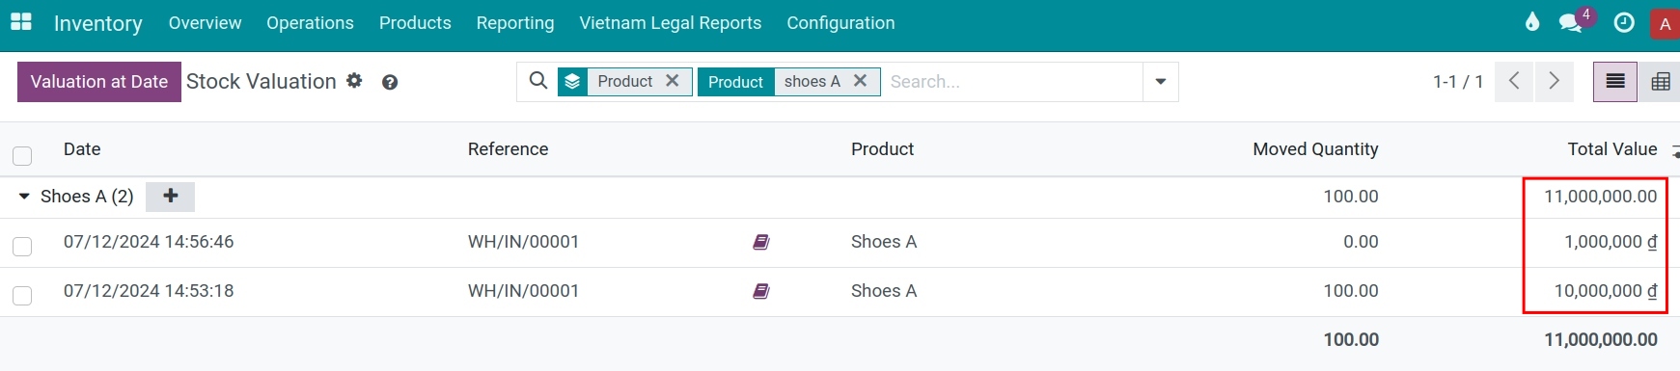Go to previous page arrow

click(1515, 82)
